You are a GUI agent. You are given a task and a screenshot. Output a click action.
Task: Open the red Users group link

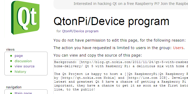pyautogui.click(x=178, y=48)
